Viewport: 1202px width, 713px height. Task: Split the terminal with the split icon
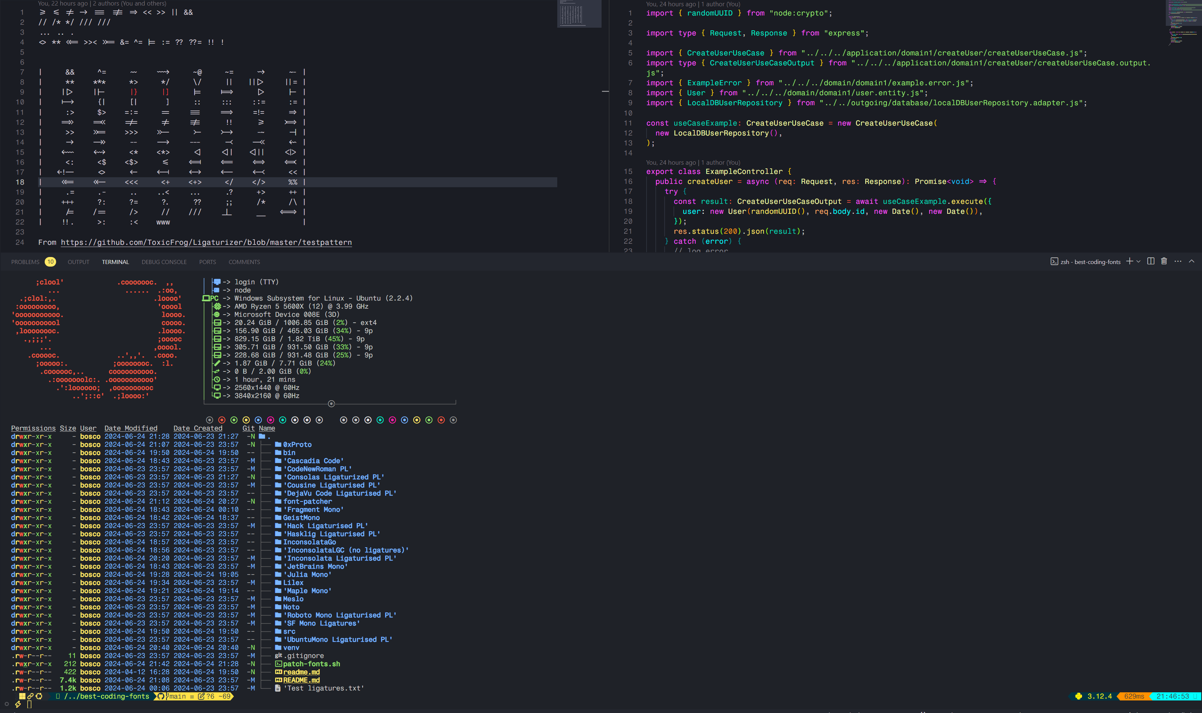(x=1151, y=261)
